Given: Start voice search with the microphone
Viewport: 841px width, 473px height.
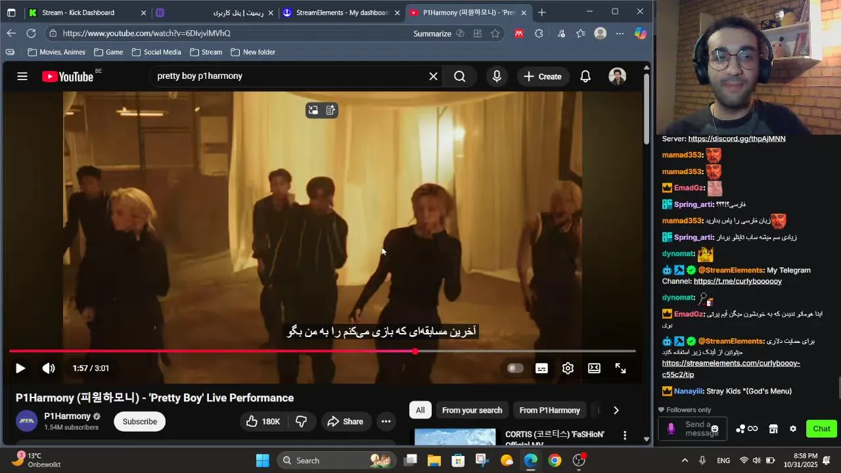Looking at the screenshot, I should [x=497, y=76].
